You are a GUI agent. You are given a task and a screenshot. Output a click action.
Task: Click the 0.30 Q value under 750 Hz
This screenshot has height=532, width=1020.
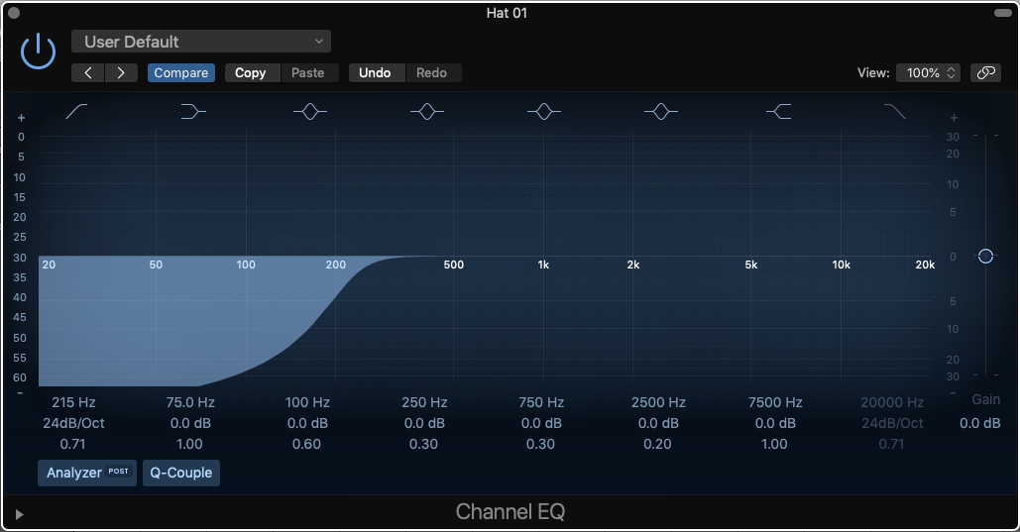(x=540, y=444)
